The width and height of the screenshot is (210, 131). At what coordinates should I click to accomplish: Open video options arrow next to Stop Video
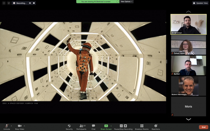24,126
